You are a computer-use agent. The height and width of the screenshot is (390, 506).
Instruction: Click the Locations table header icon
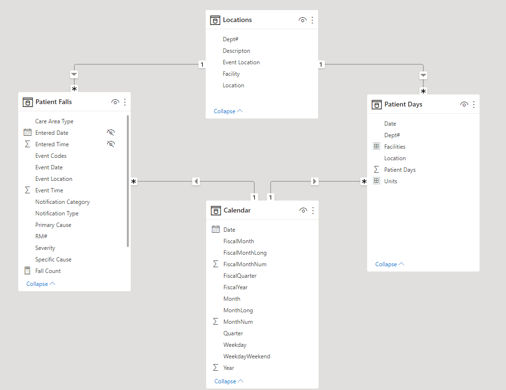(x=215, y=20)
